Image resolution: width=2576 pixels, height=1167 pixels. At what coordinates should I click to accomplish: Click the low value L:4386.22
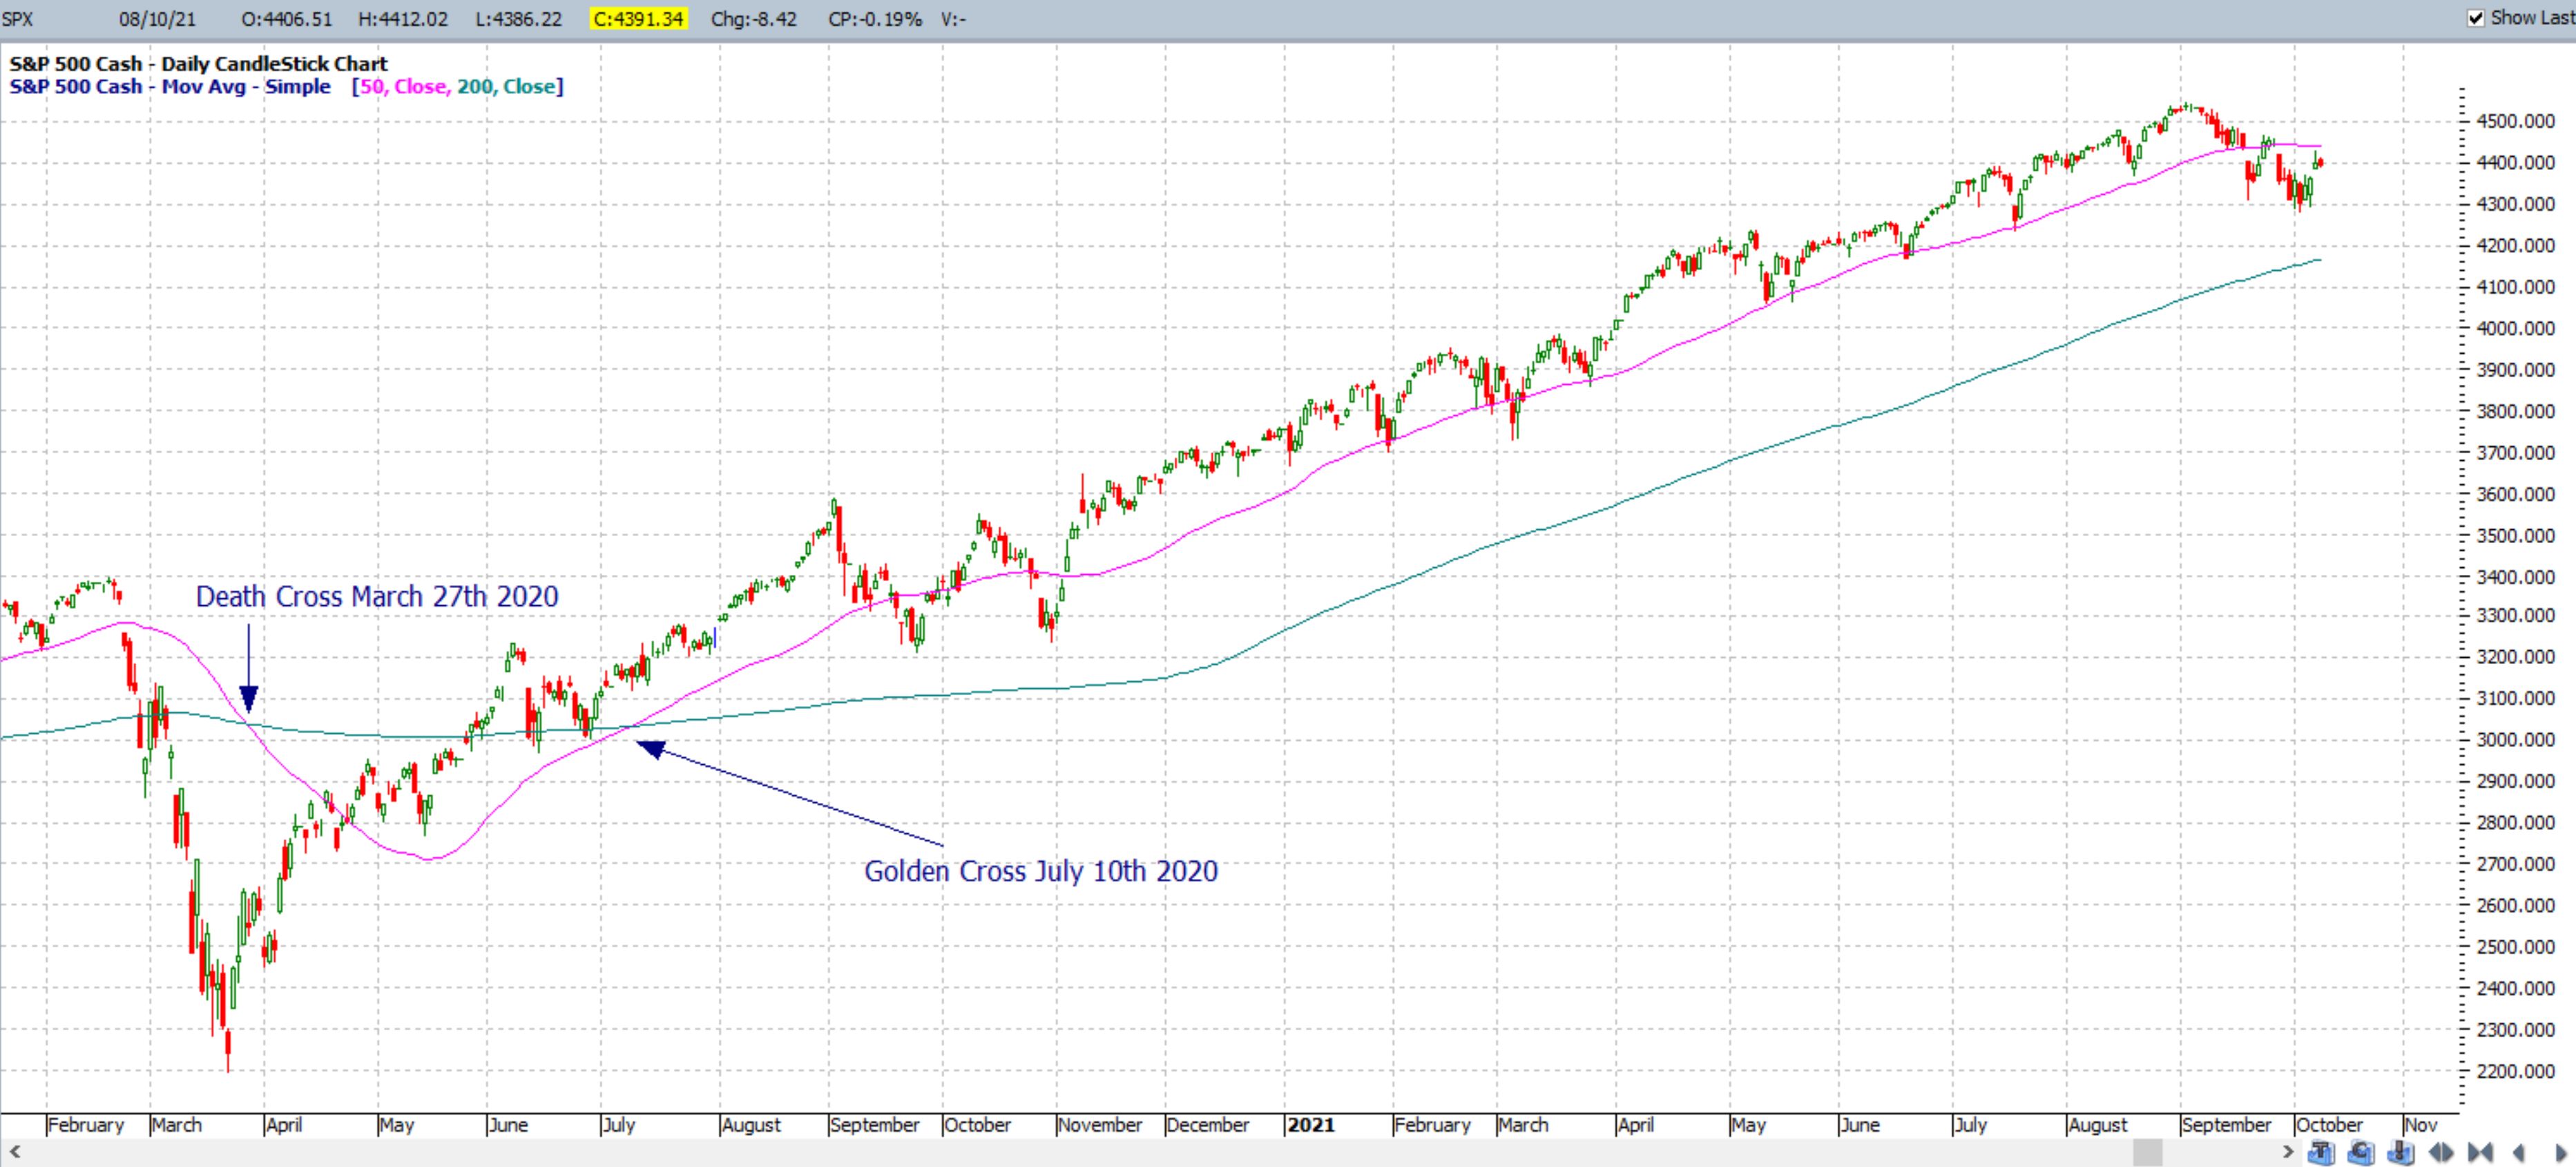pyautogui.click(x=518, y=19)
